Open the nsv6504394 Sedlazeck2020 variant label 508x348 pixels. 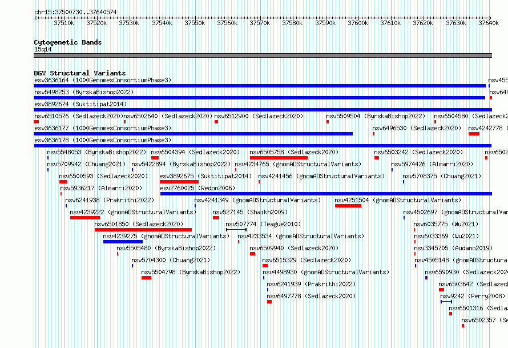point(195,152)
